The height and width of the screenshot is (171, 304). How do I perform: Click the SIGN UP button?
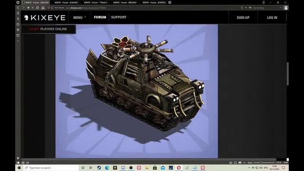243,18
